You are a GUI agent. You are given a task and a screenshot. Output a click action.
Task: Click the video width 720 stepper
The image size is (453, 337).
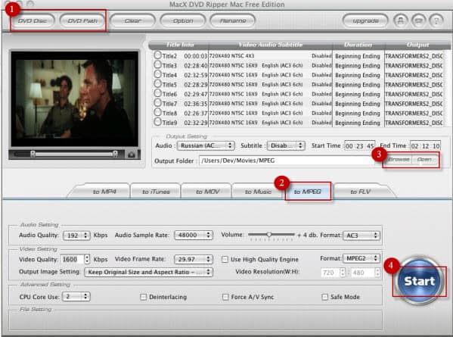point(343,273)
